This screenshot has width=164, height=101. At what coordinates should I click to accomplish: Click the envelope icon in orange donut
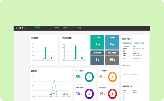click(112, 77)
